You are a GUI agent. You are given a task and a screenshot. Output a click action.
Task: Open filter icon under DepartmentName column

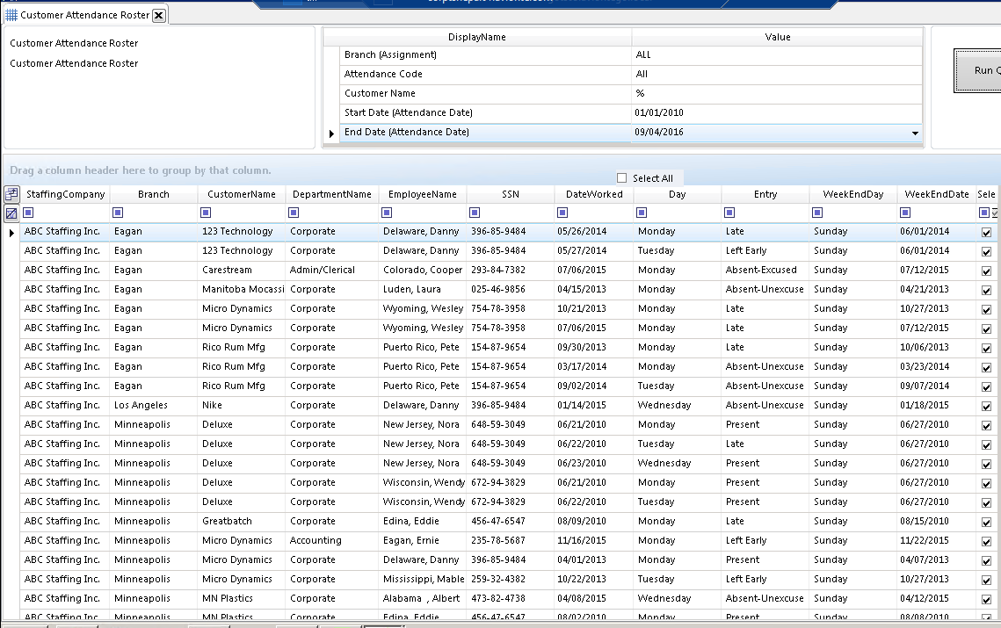click(294, 213)
